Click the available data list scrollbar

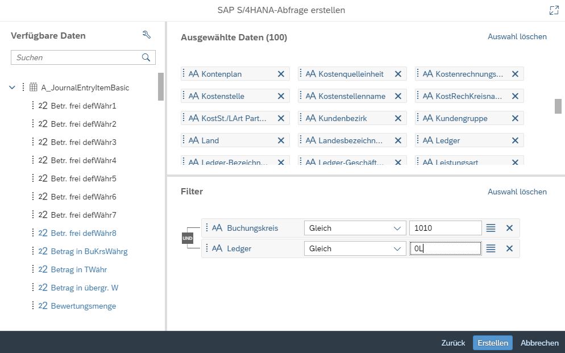161,87
